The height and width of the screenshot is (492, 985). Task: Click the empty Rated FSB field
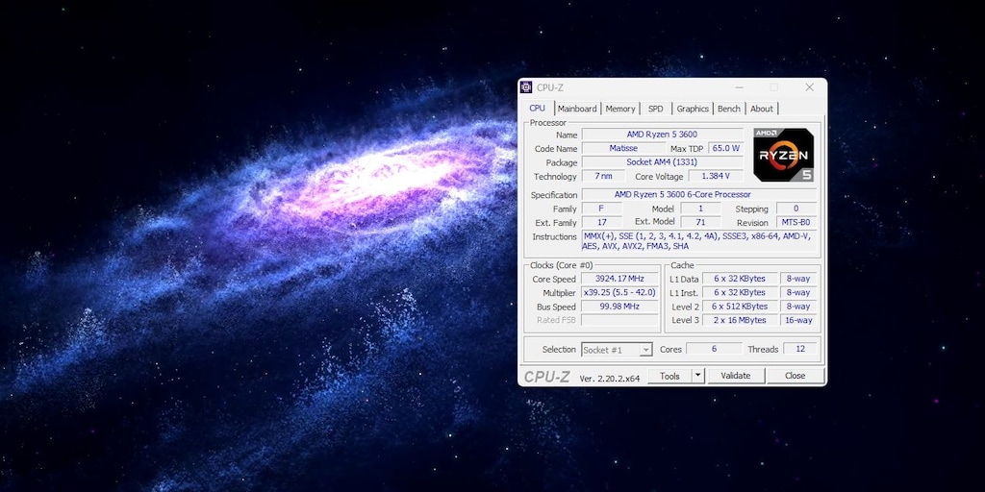(619, 320)
